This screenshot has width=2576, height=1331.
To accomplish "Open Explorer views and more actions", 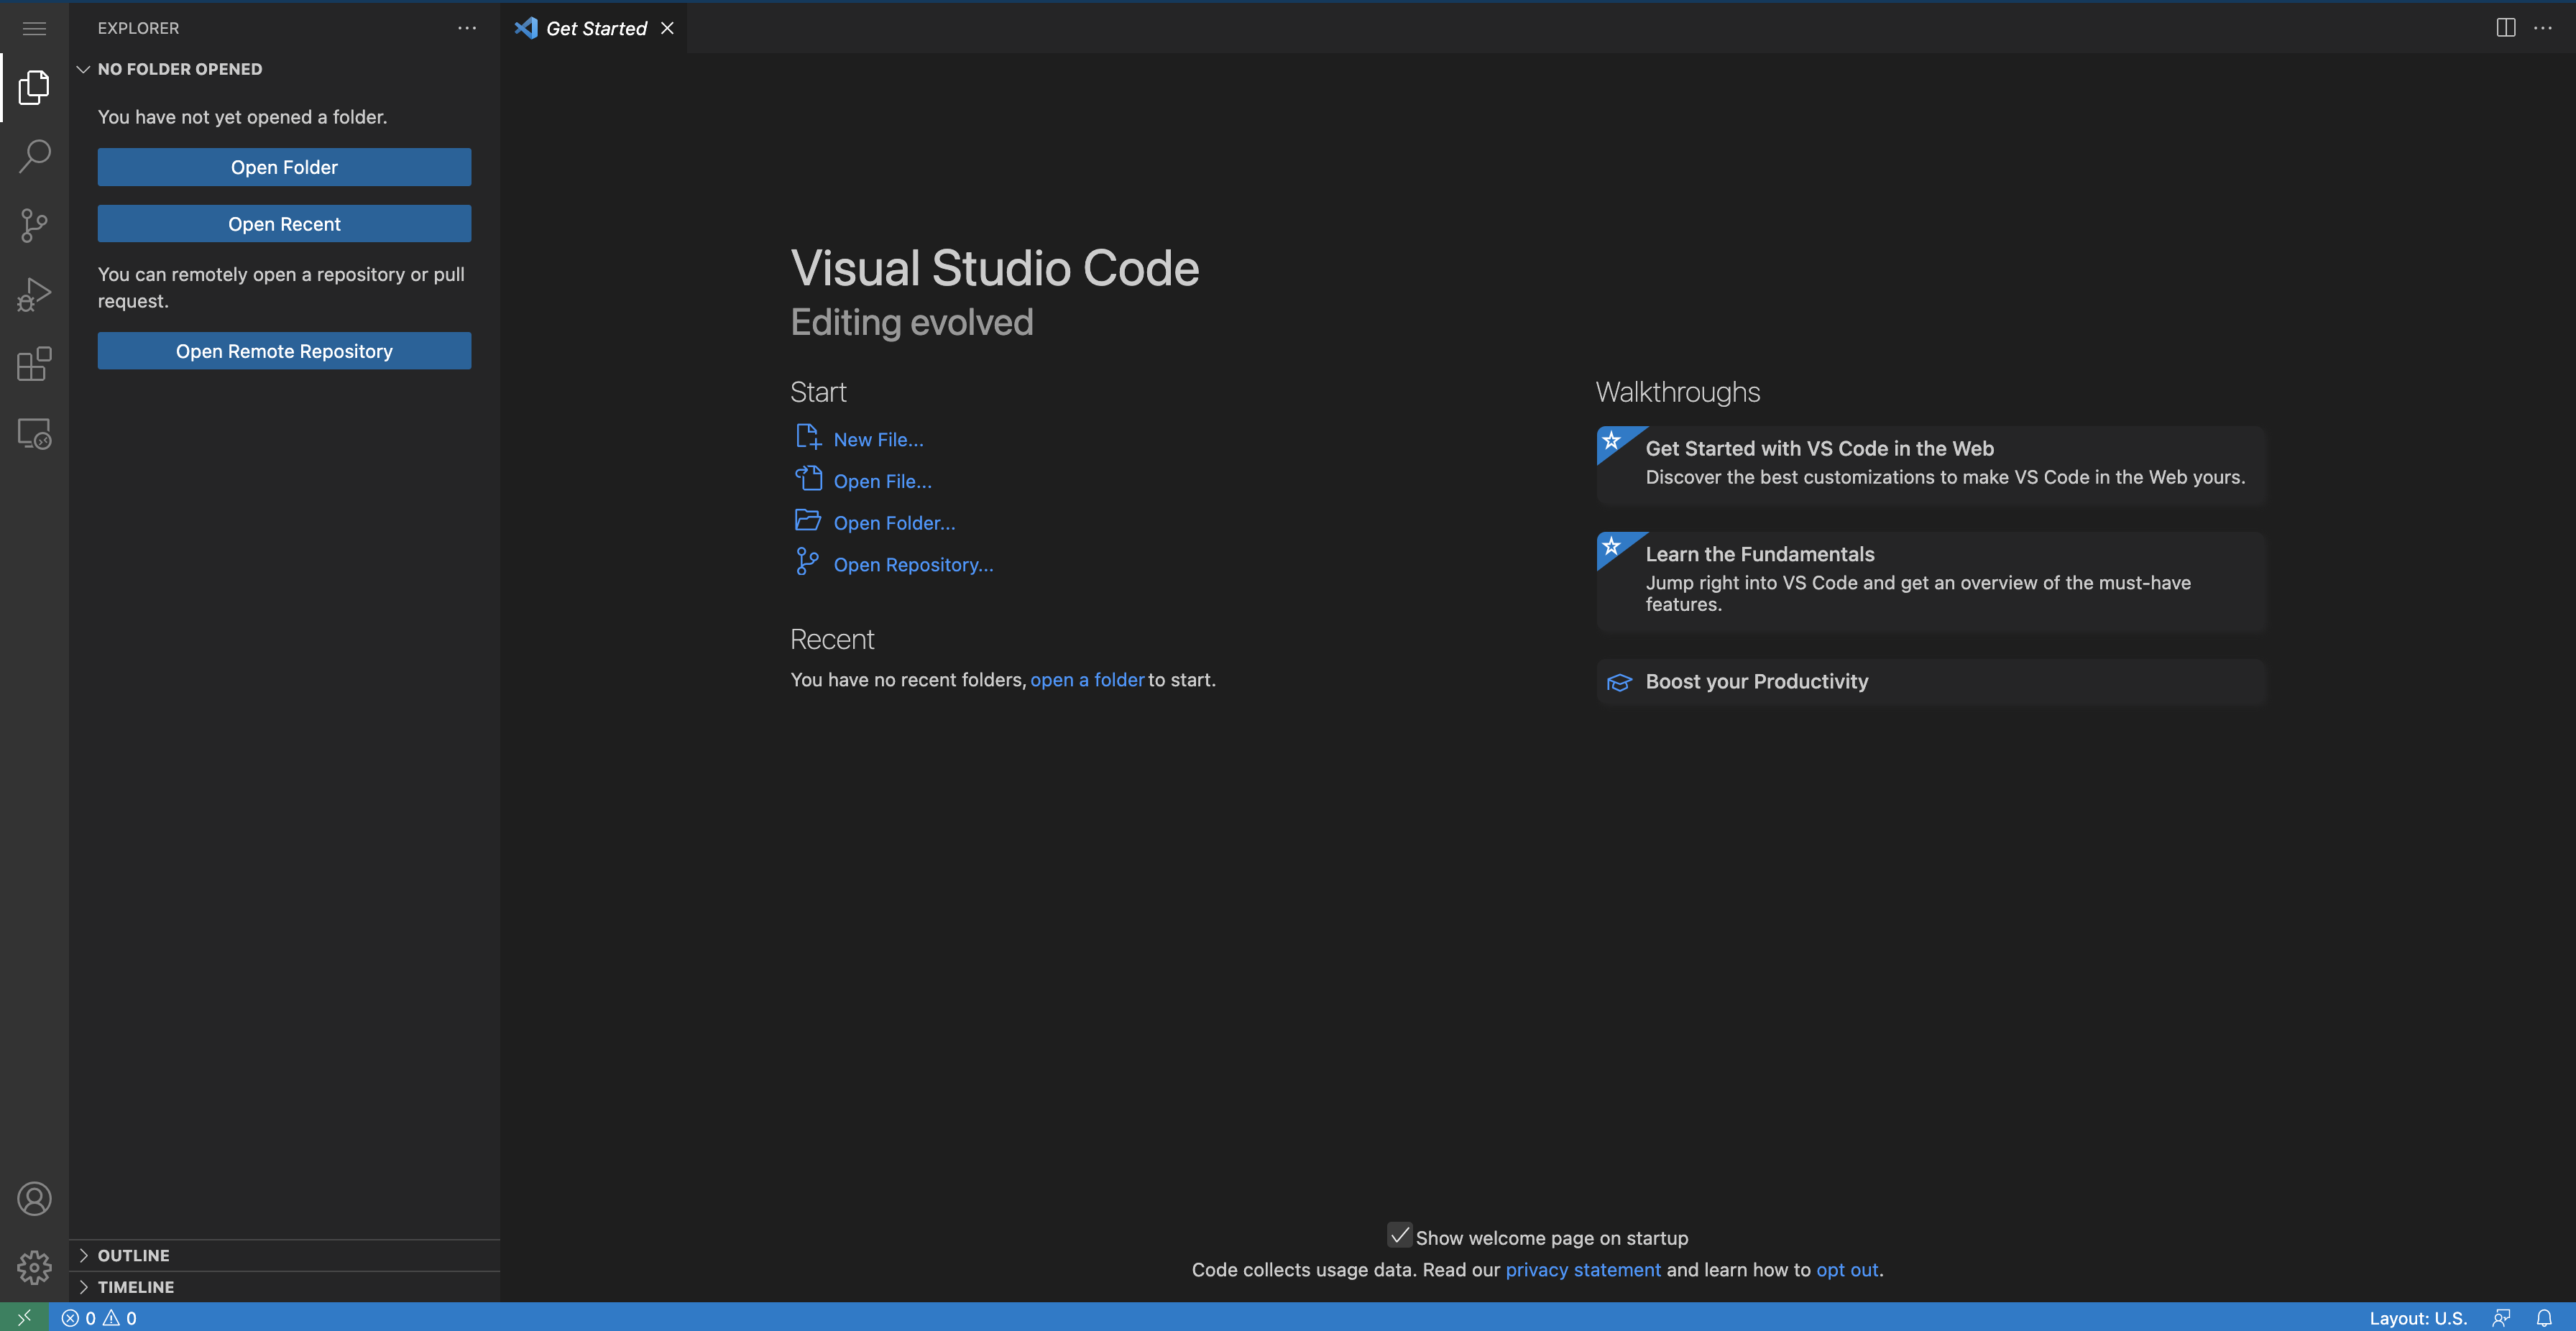I will 467,28.
